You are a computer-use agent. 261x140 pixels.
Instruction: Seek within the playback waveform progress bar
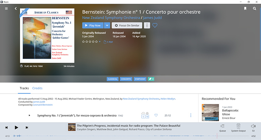pos(131,136)
